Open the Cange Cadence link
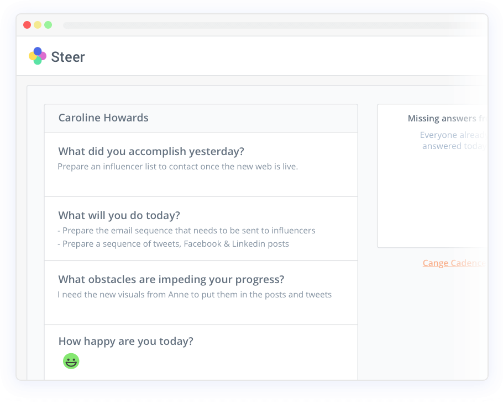The image size is (503, 415). 454,263
